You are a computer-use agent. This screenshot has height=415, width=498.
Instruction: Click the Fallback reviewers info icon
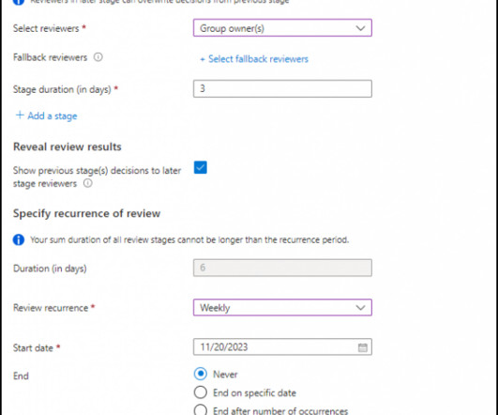click(98, 57)
